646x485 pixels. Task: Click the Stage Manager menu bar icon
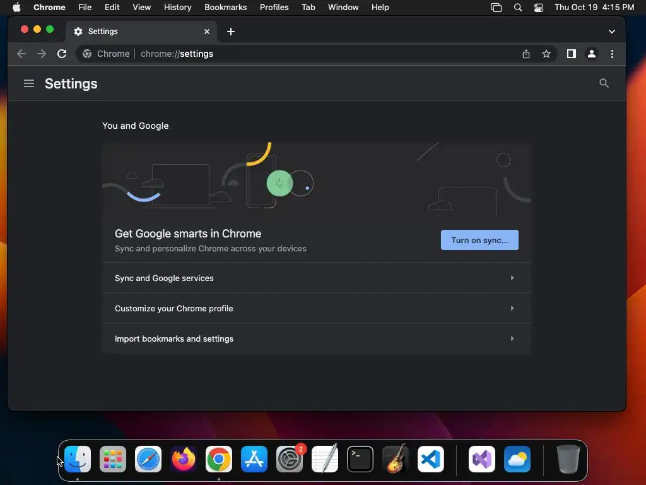[496, 8]
